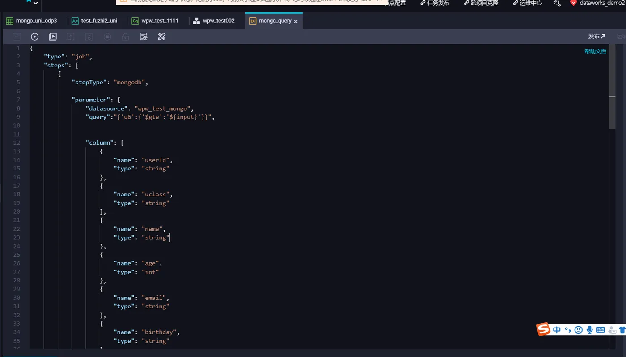
Task: Click the Sogou account user icon
Action: click(612, 330)
